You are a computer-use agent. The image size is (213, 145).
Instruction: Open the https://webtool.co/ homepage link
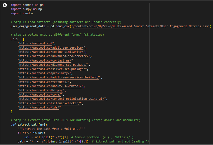[x=36, y=43]
